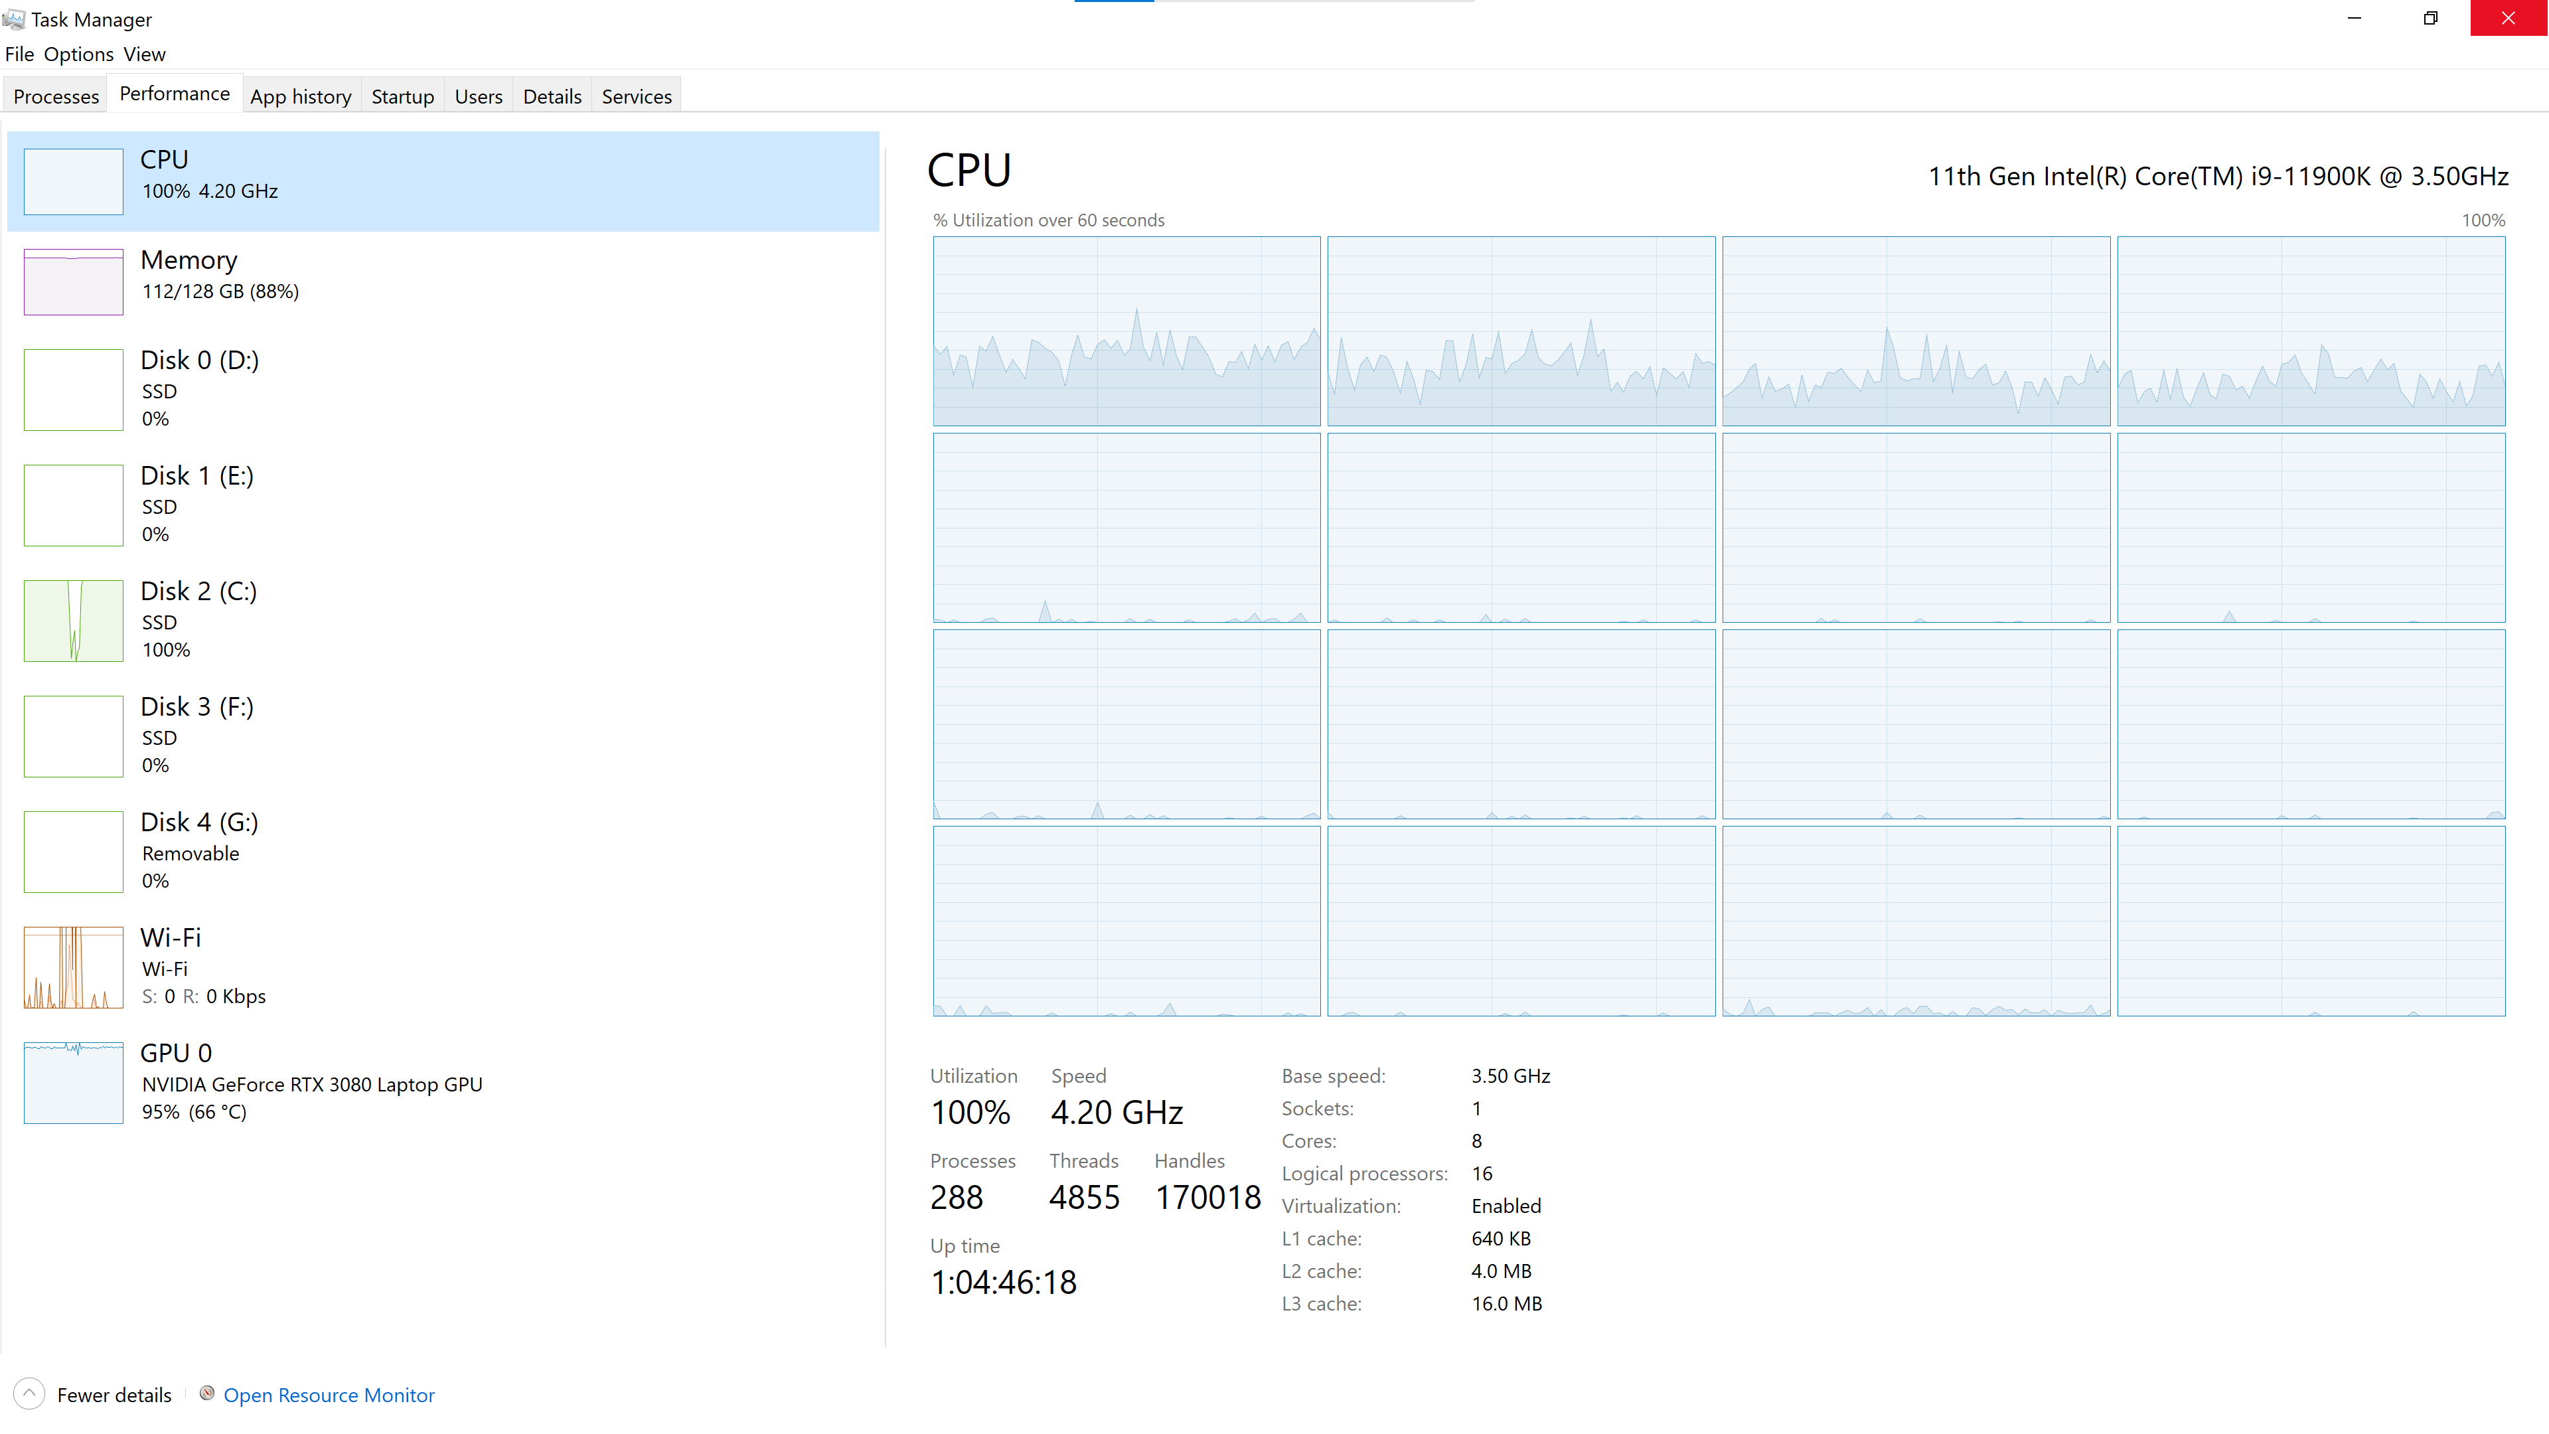Select the Wi-Fi activity thumbnail
This screenshot has width=2549, height=1434.
pos(73,967)
